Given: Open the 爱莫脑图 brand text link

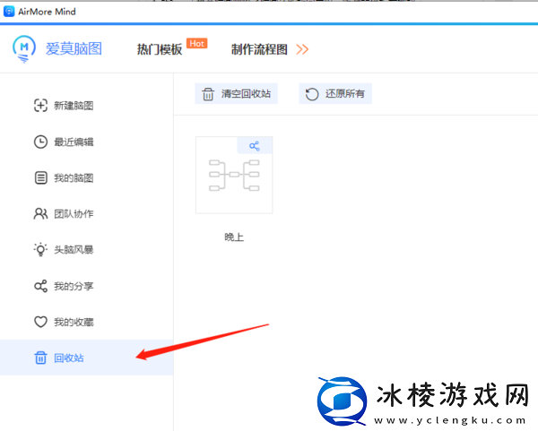Looking at the screenshot, I should [74, 48].
